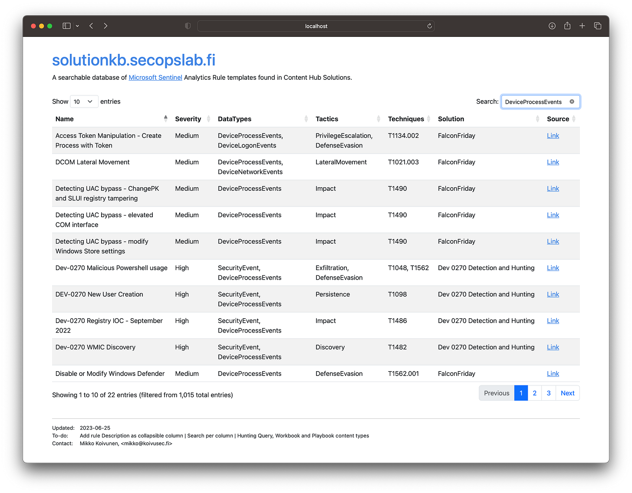Go to page 3 of results

click(549, 393)
